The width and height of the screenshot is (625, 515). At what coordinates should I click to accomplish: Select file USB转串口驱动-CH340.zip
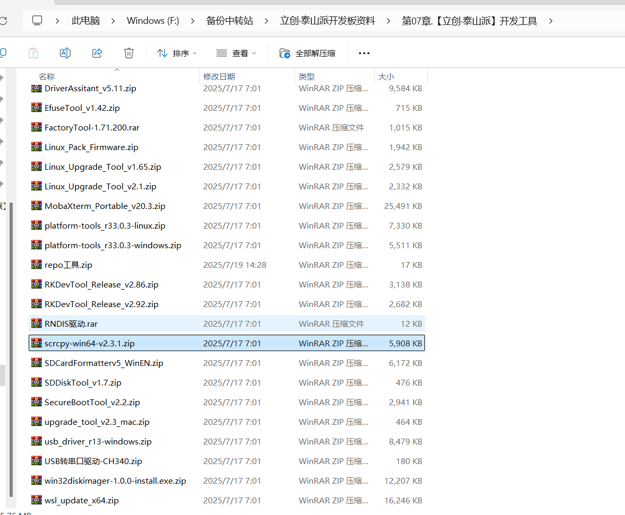[227, 461]
